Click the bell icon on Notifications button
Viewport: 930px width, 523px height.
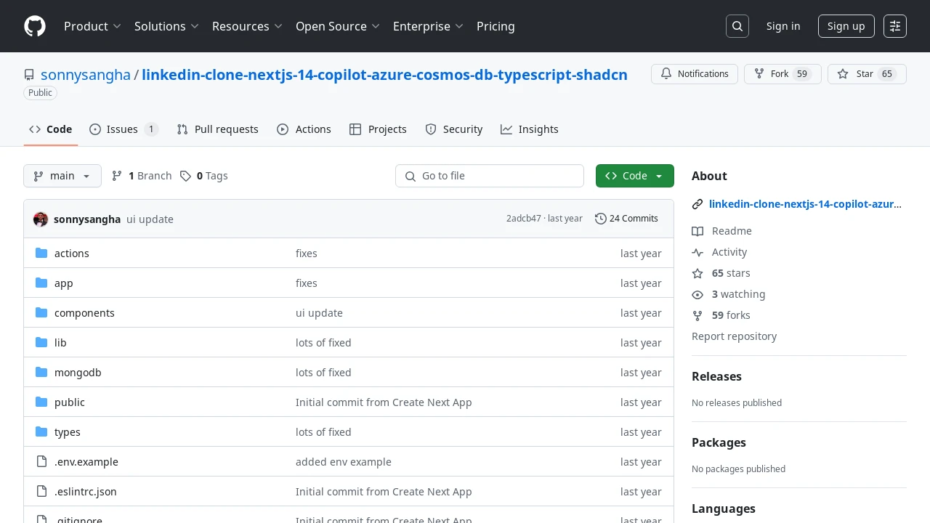tap(666, 74)
